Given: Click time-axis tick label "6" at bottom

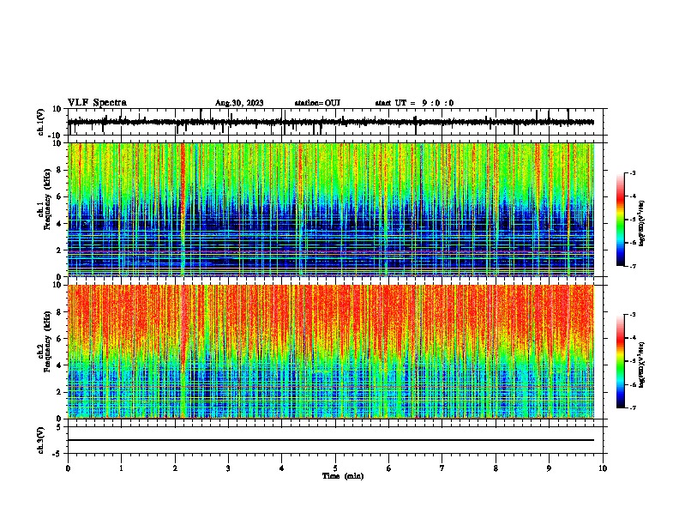Looking at the screenshot, I should pos(389,468).
